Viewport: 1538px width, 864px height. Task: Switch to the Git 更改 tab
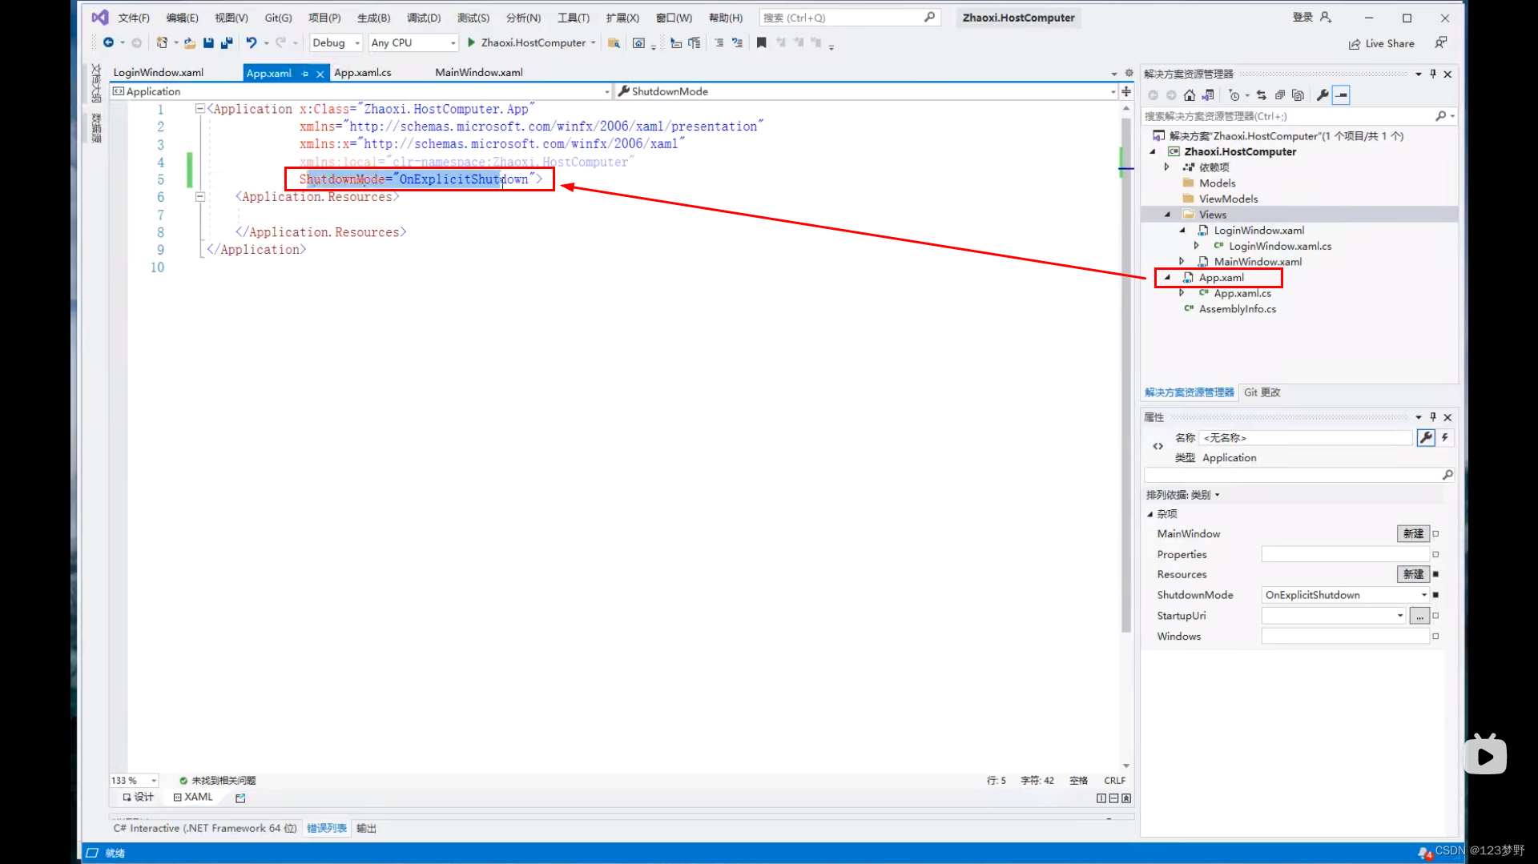(1262, 392)
